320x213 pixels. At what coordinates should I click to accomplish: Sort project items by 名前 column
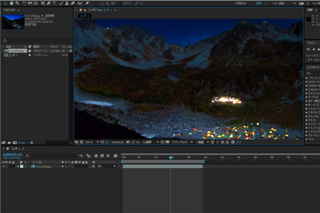pos(8,47)
